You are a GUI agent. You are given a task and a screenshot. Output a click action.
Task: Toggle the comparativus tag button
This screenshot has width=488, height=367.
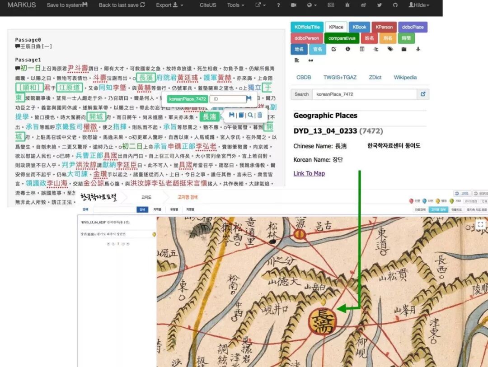(342, 38)
